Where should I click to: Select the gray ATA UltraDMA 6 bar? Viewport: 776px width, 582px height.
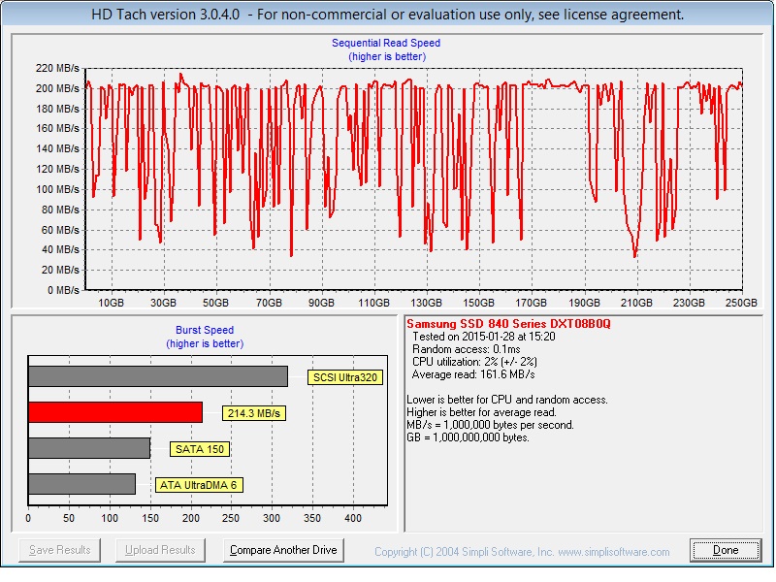(x=81, y=484)
